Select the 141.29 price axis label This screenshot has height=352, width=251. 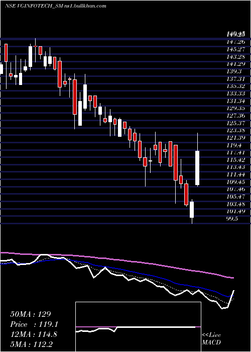click(235, 64)
